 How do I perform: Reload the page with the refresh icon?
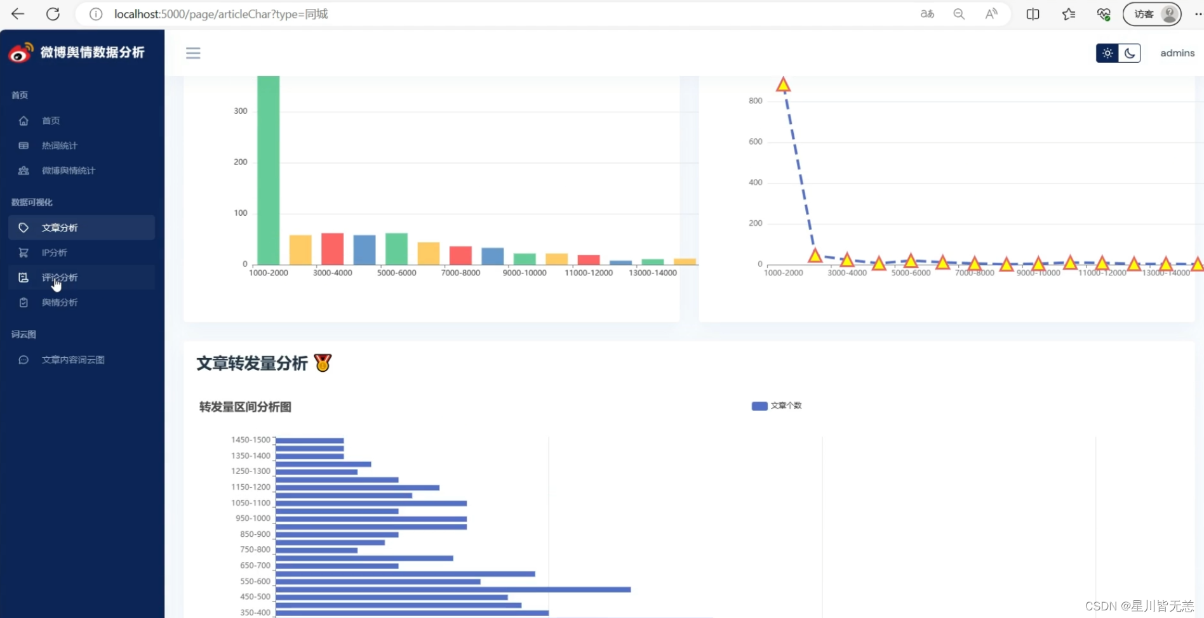pos(53,14)
